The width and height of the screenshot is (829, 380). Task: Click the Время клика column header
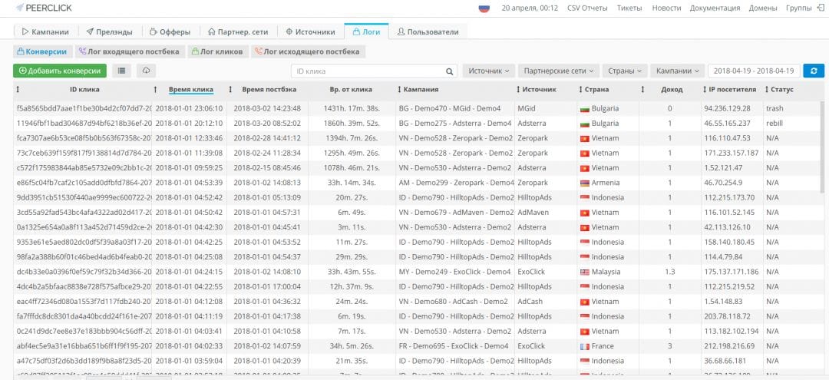[x=191, y=90]
